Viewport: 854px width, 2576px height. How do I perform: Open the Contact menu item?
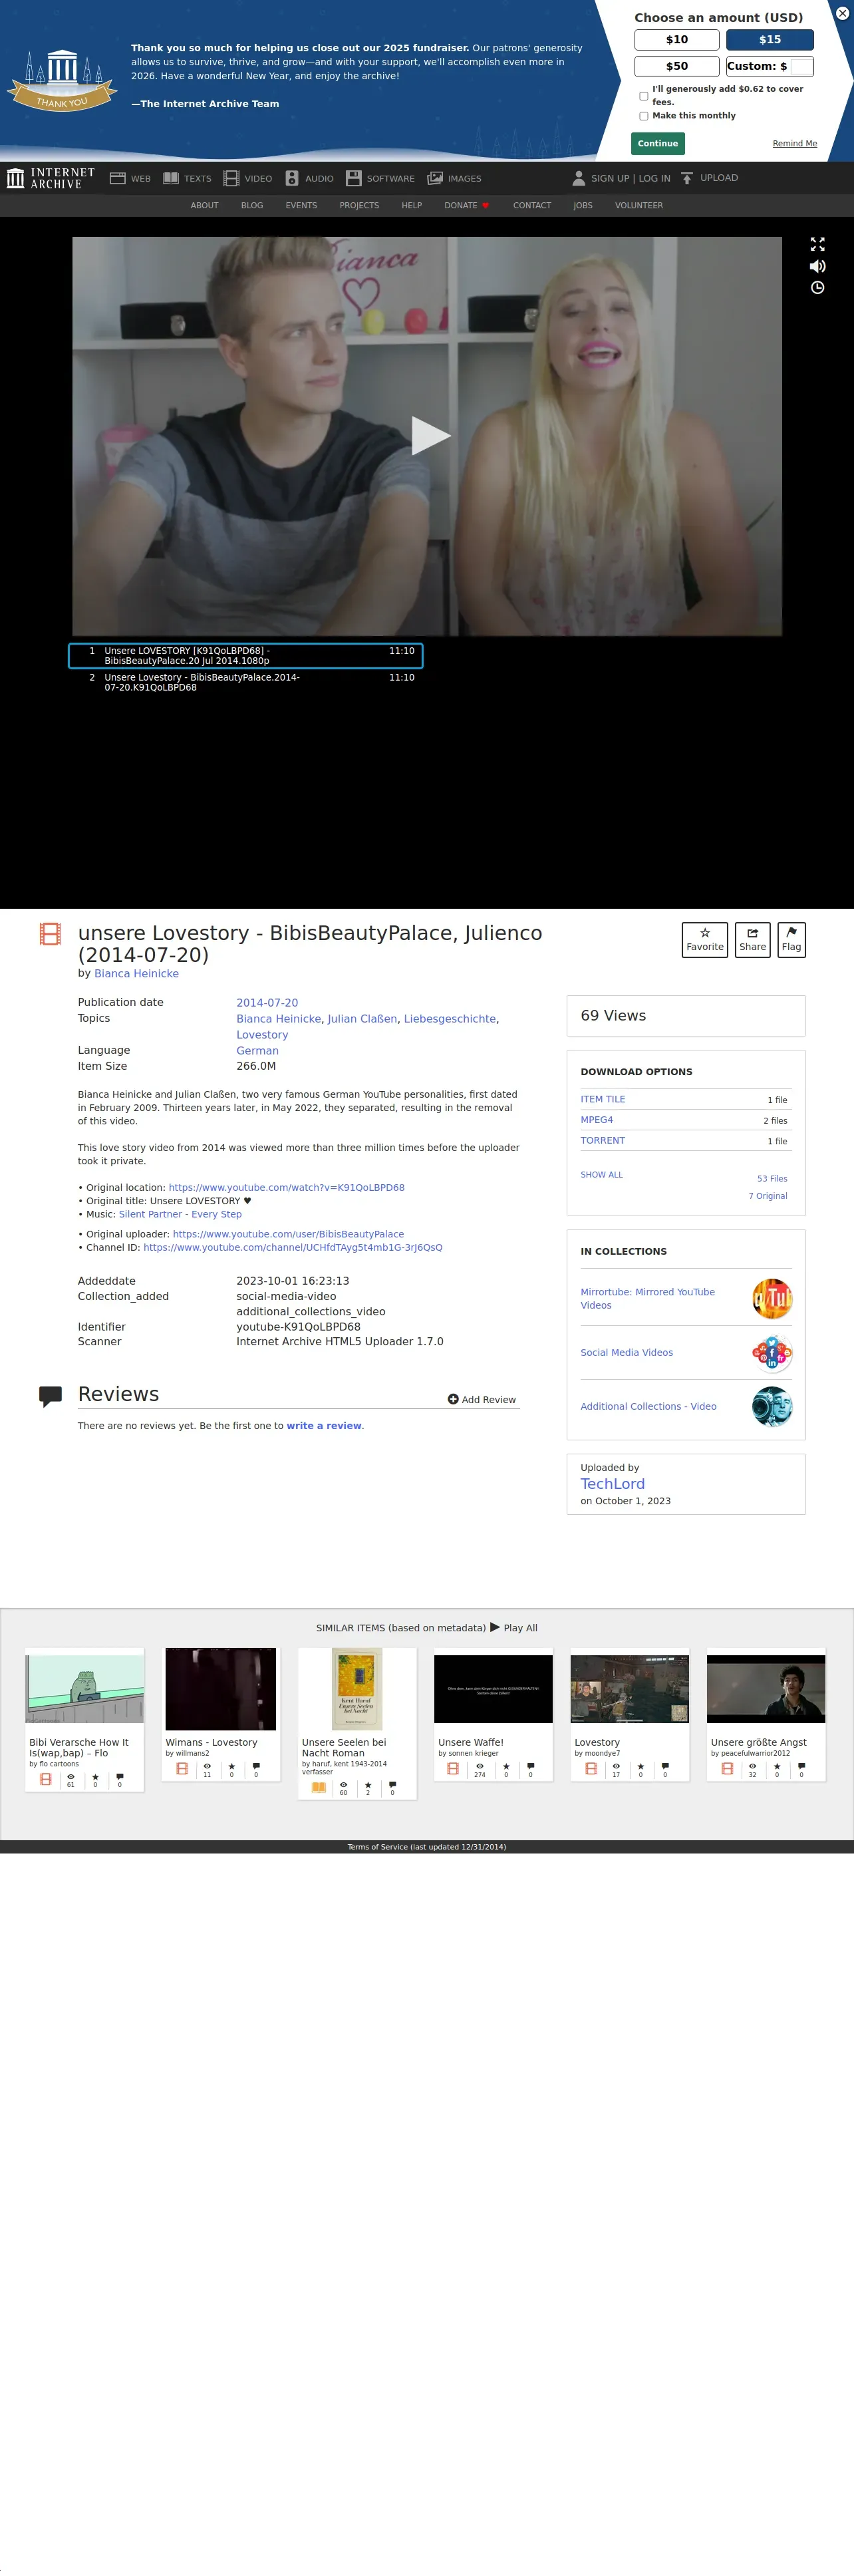tap(532, 205)
